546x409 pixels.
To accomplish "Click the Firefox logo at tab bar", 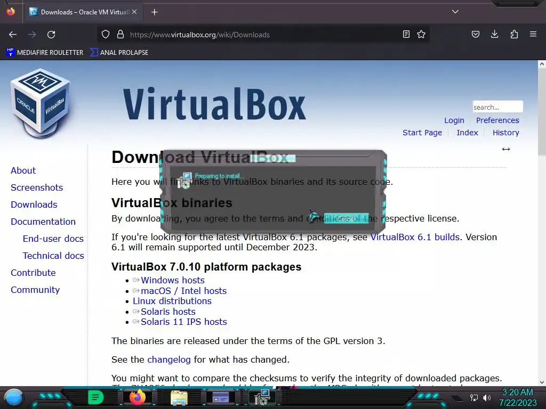I will coord(11,12).
